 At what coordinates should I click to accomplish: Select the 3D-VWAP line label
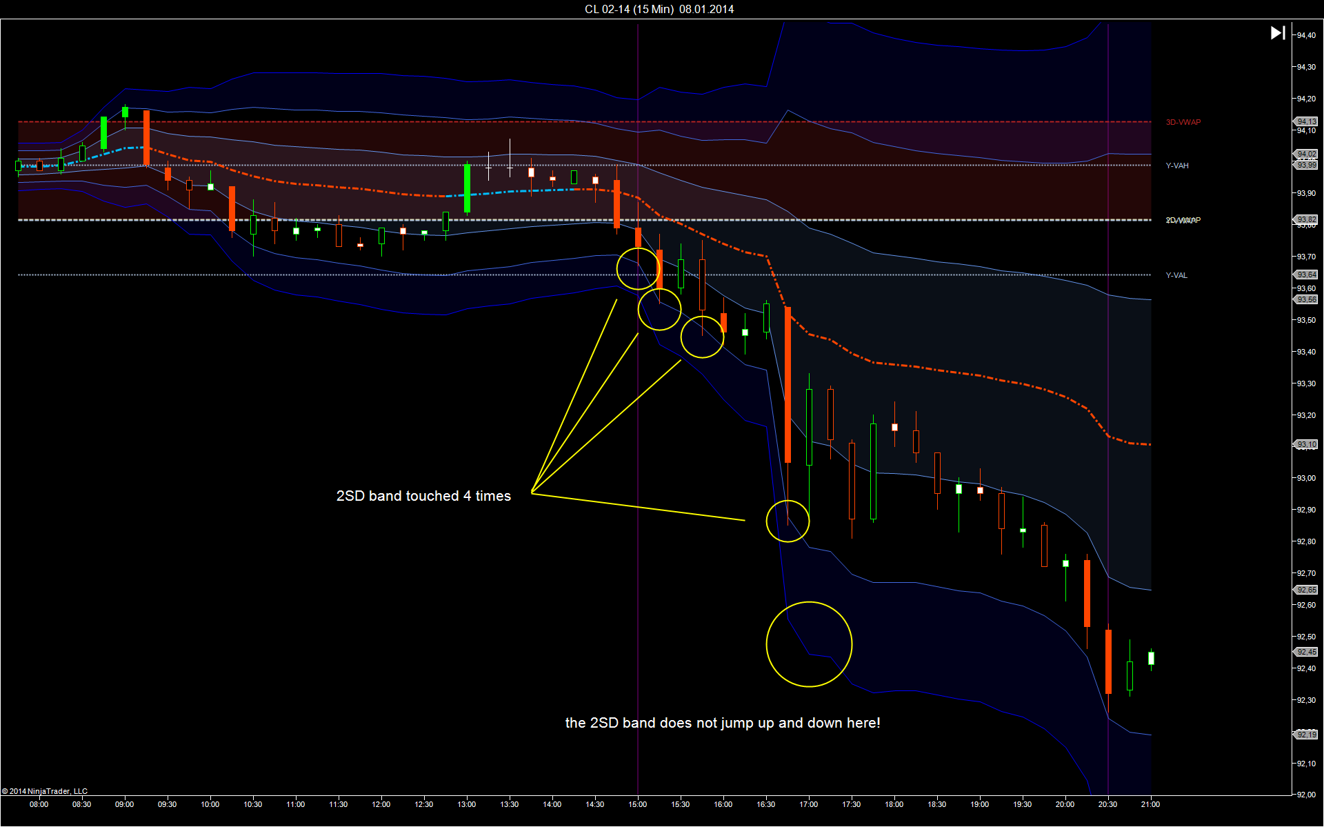[1183, 122]
